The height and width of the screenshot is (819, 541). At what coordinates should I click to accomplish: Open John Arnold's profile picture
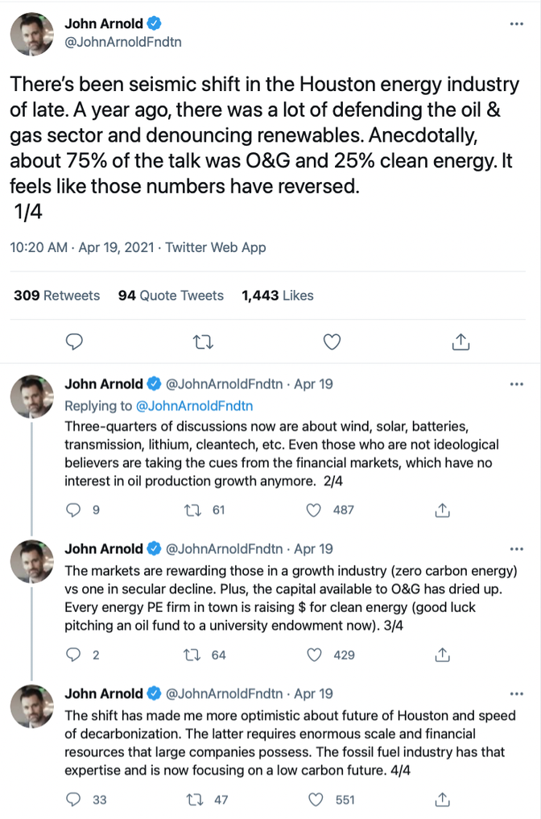pyautogui.click(x=32, y=32)
